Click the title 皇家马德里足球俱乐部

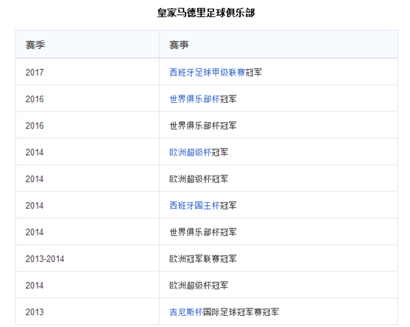[x=206, y=12]
